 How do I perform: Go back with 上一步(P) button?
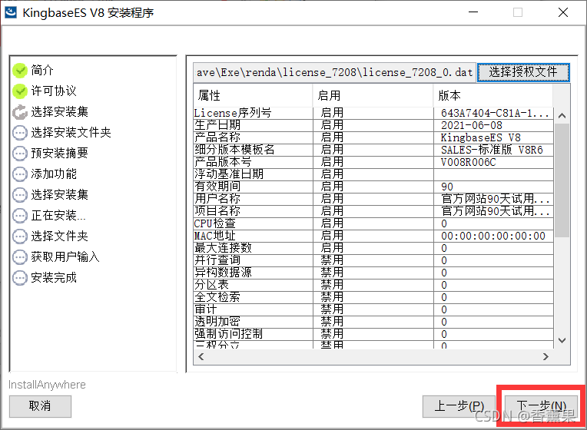459,406
